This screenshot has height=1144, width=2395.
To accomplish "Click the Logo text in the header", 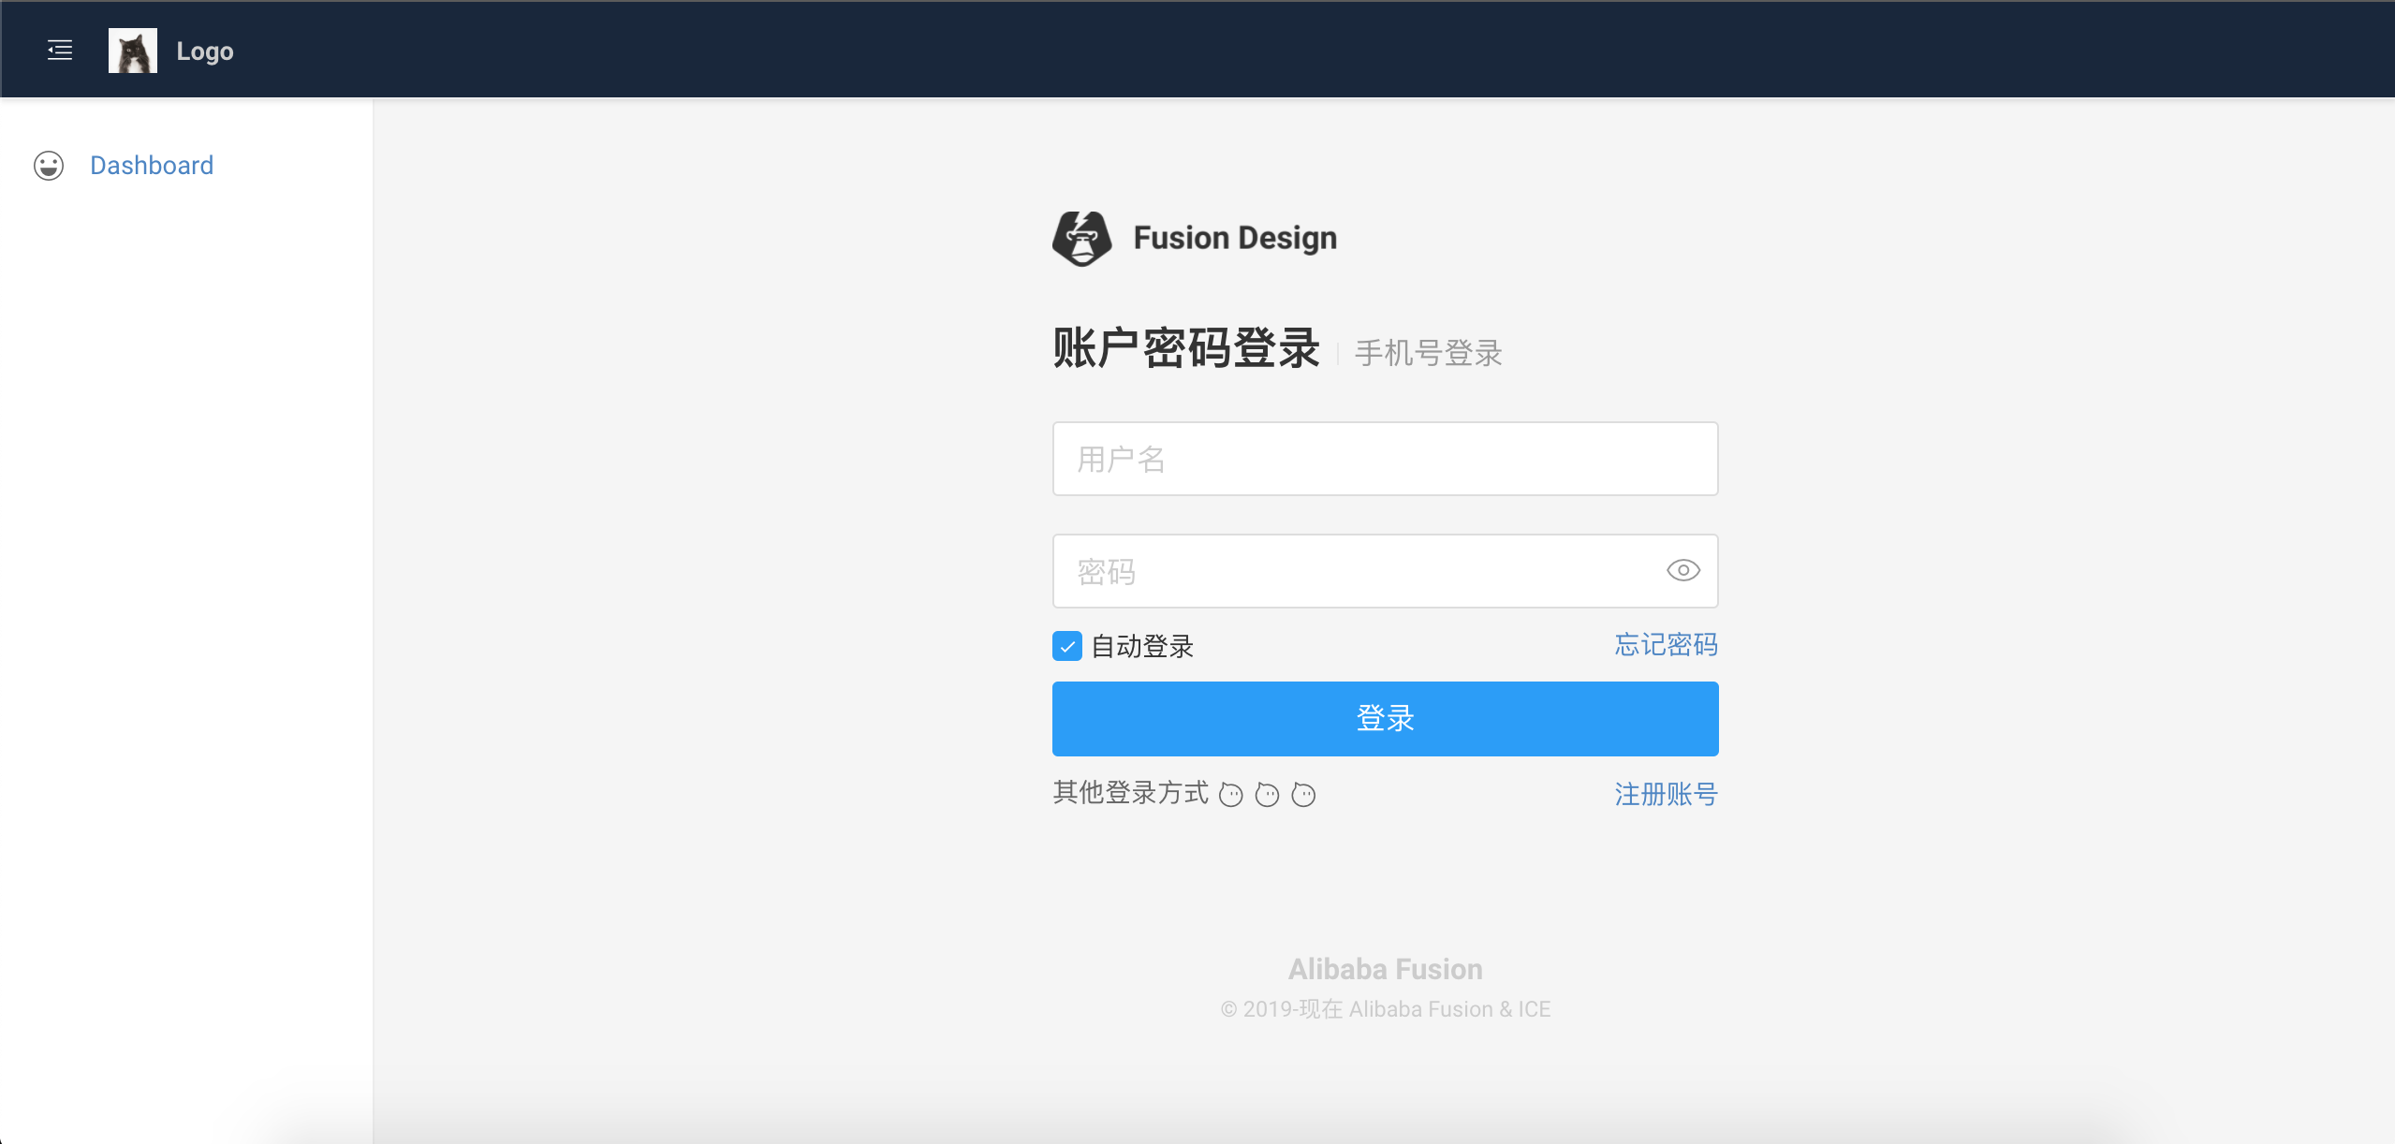I will [204, 51].
